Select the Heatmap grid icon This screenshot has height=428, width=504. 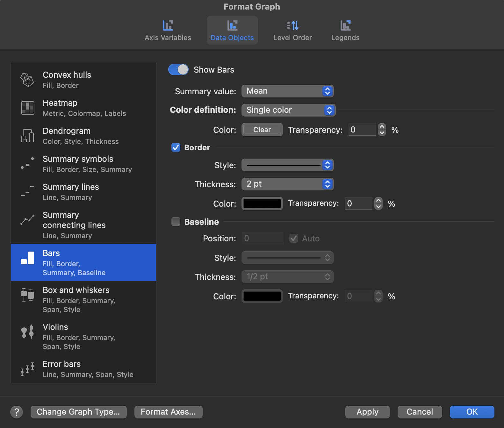click(x=27, y=108)
